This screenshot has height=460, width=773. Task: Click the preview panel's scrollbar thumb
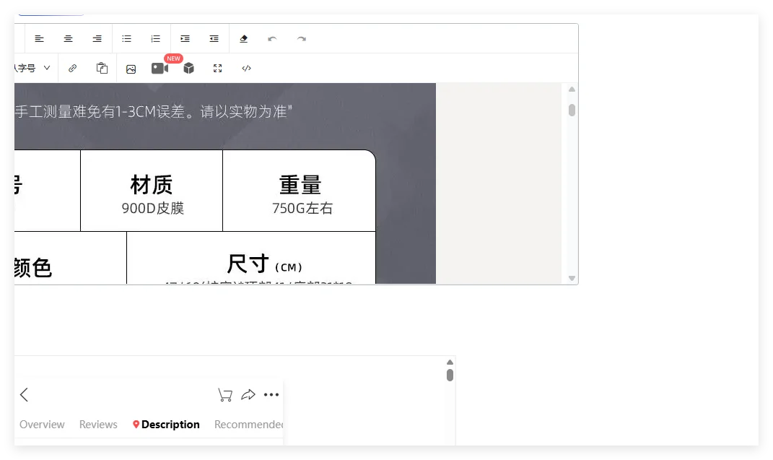(x=450, y=376)
